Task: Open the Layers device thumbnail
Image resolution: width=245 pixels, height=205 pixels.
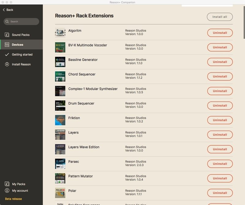Action: click(x=60, y=135)
